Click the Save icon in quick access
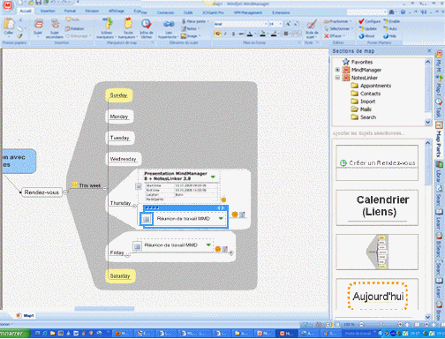Viewport: 445px width, 339px height. (38, 3)
